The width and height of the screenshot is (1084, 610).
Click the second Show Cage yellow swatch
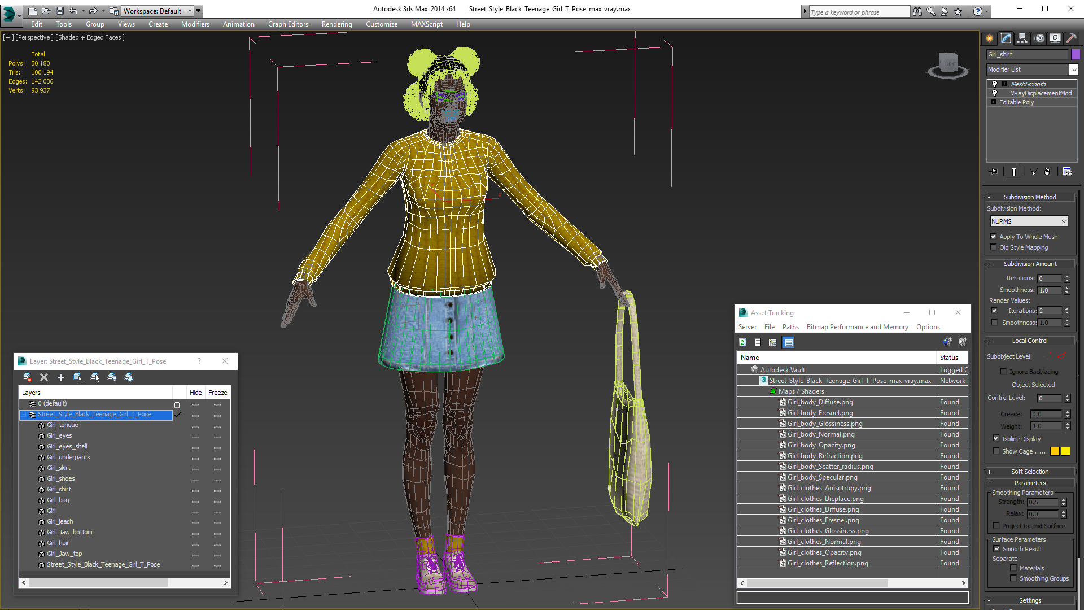1065,451
